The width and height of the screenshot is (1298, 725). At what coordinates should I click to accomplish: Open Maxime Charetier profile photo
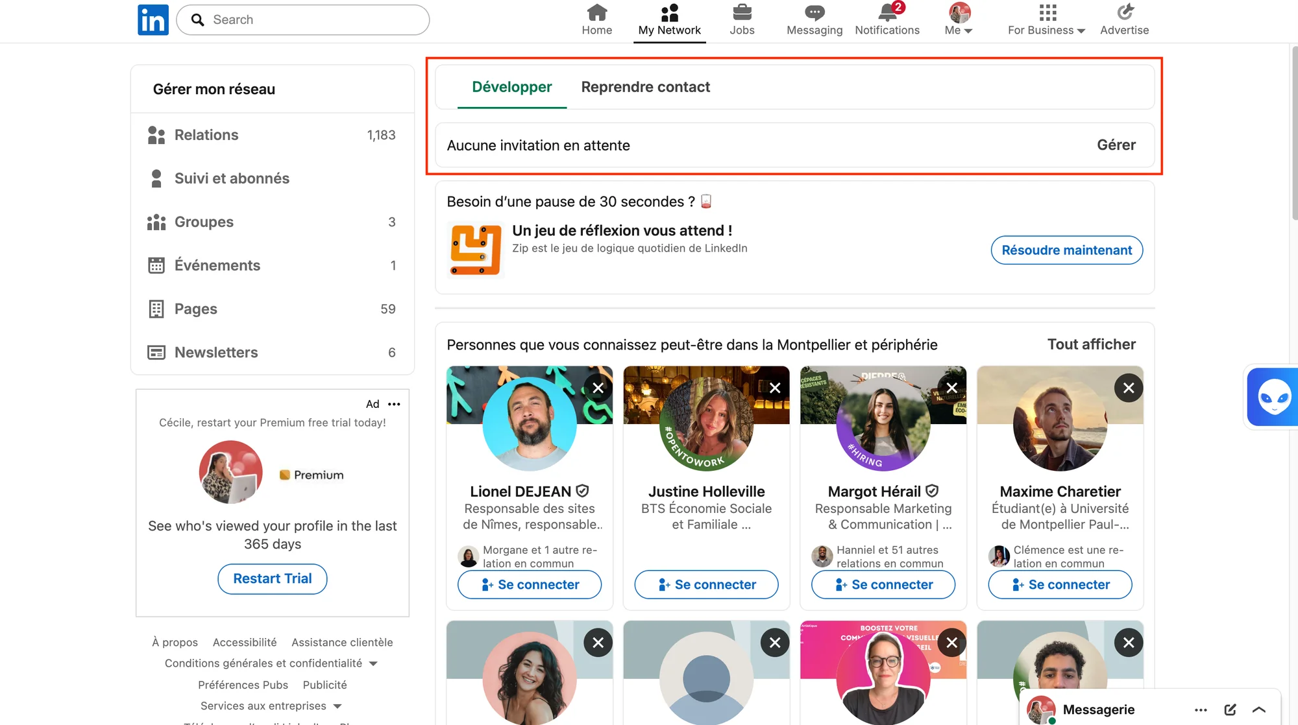[1060, 424]
